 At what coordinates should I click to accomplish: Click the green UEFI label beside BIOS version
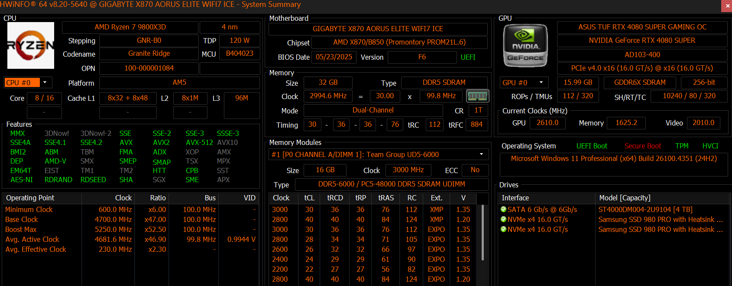tap(468, 57)
